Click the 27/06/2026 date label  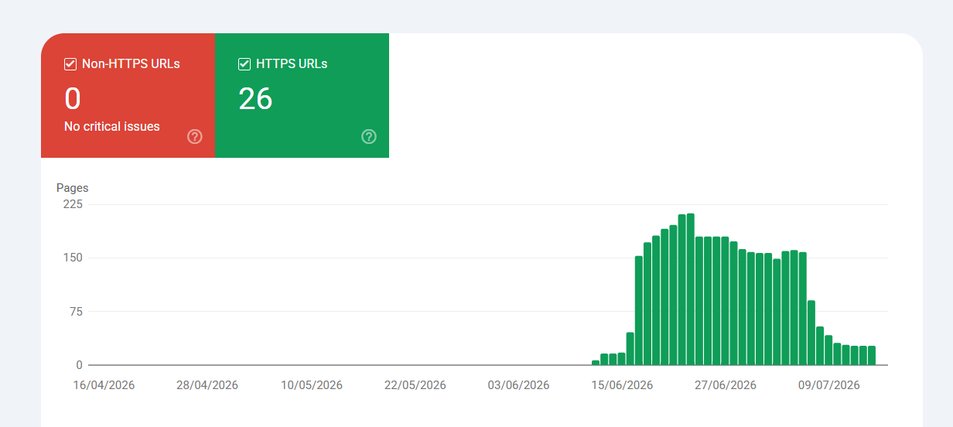point(726,385)
